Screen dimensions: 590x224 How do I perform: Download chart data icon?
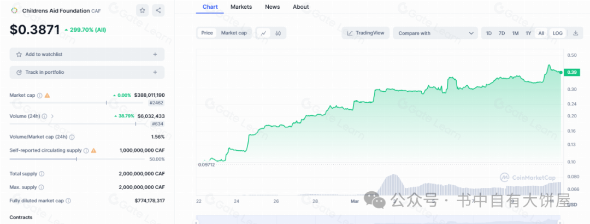pos(575,33)
